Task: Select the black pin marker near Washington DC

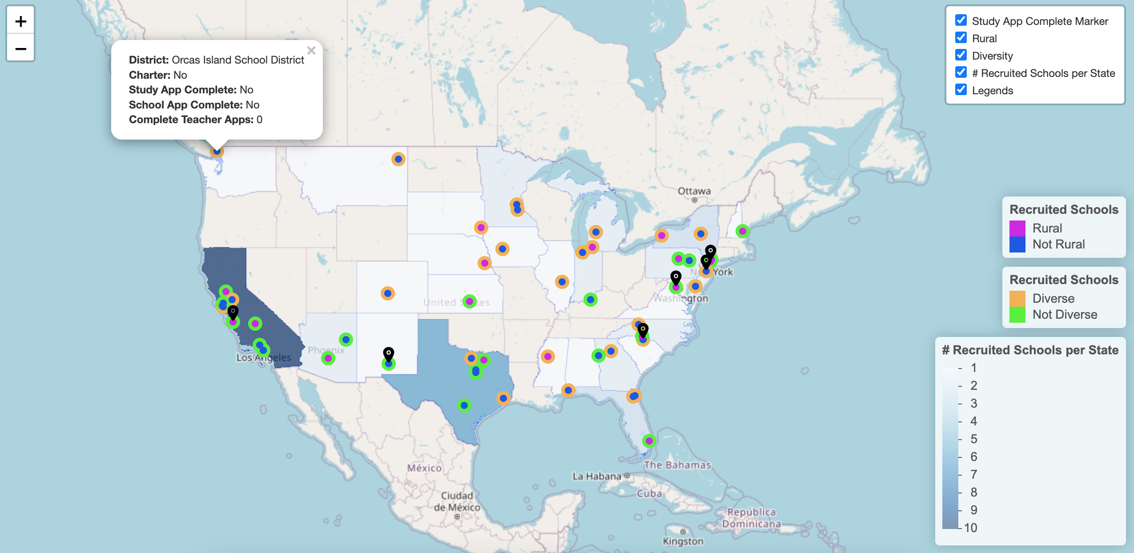Action: pos(676,278)
